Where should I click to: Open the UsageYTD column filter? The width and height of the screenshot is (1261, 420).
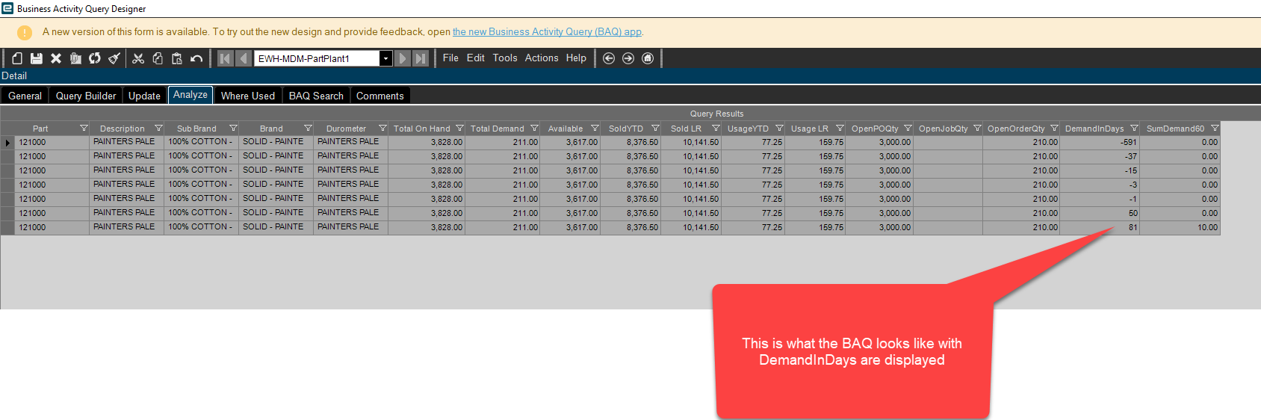779,129
